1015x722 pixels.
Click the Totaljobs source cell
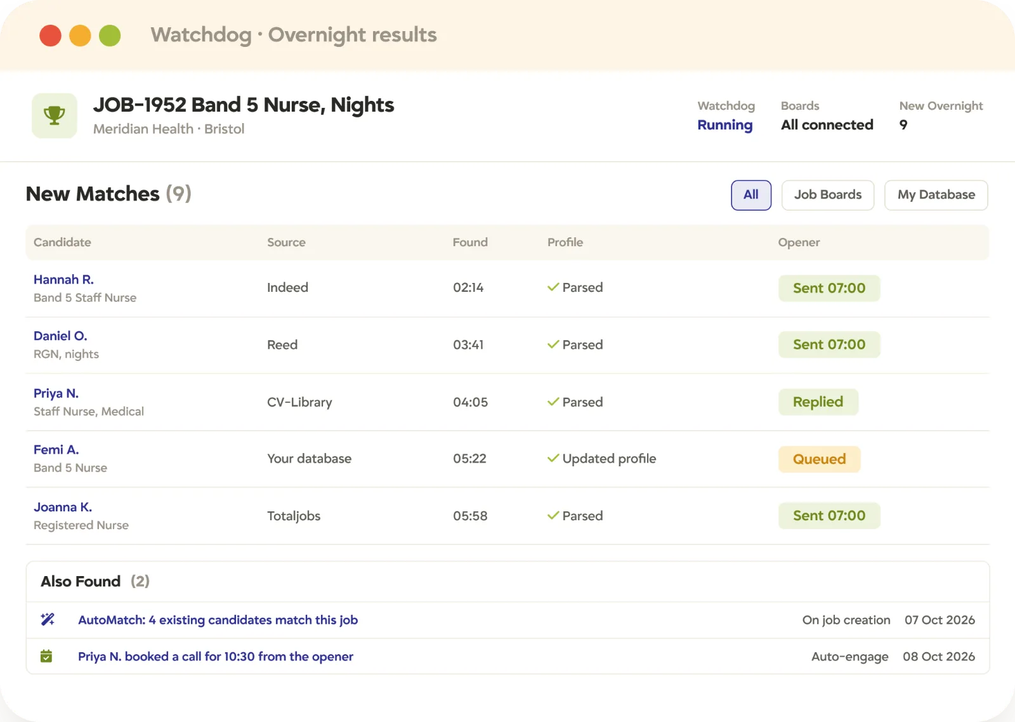pos(294,516)
